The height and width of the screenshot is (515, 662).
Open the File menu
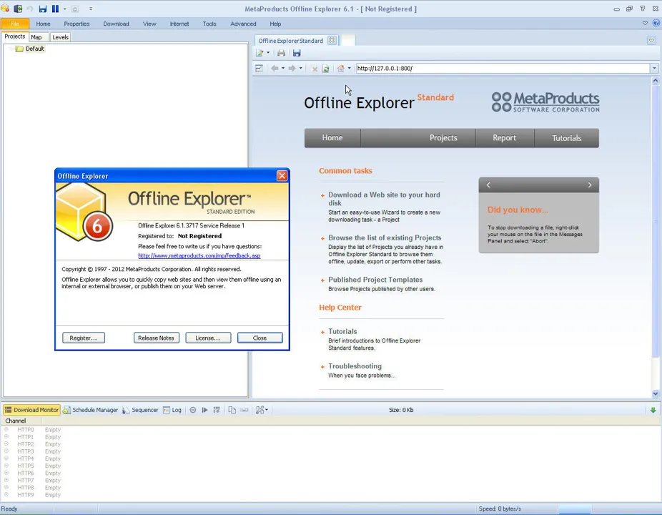pyautogui.click(x=15, y=24)
